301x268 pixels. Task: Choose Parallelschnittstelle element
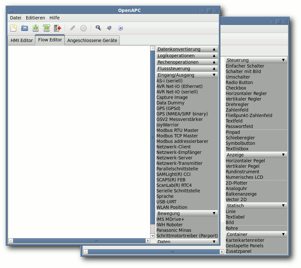[x=177, y=169]
